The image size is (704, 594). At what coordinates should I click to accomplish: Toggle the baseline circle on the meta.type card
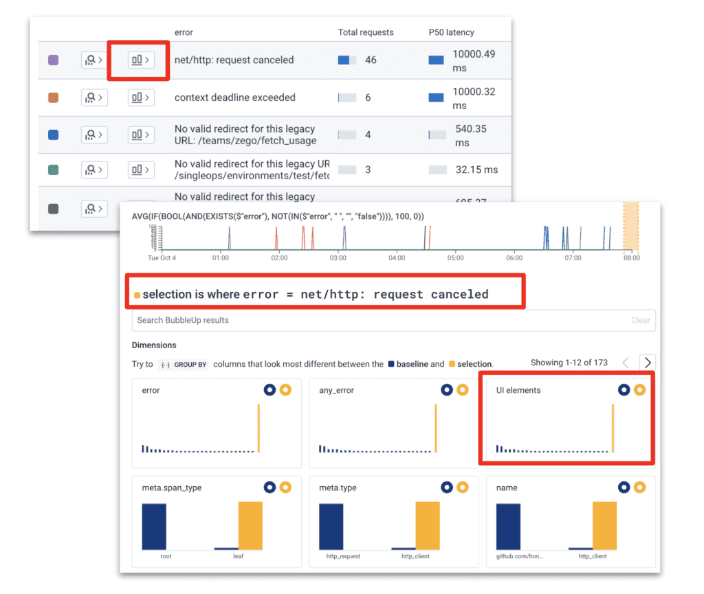pyautogui.click(x=447, y=488)
